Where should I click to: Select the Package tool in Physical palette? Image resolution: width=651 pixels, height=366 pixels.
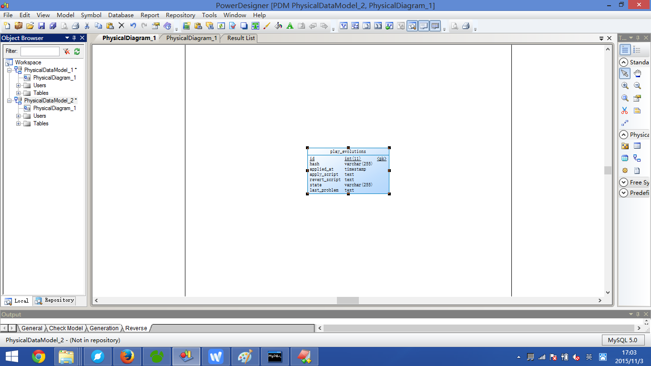click(625, 146)
